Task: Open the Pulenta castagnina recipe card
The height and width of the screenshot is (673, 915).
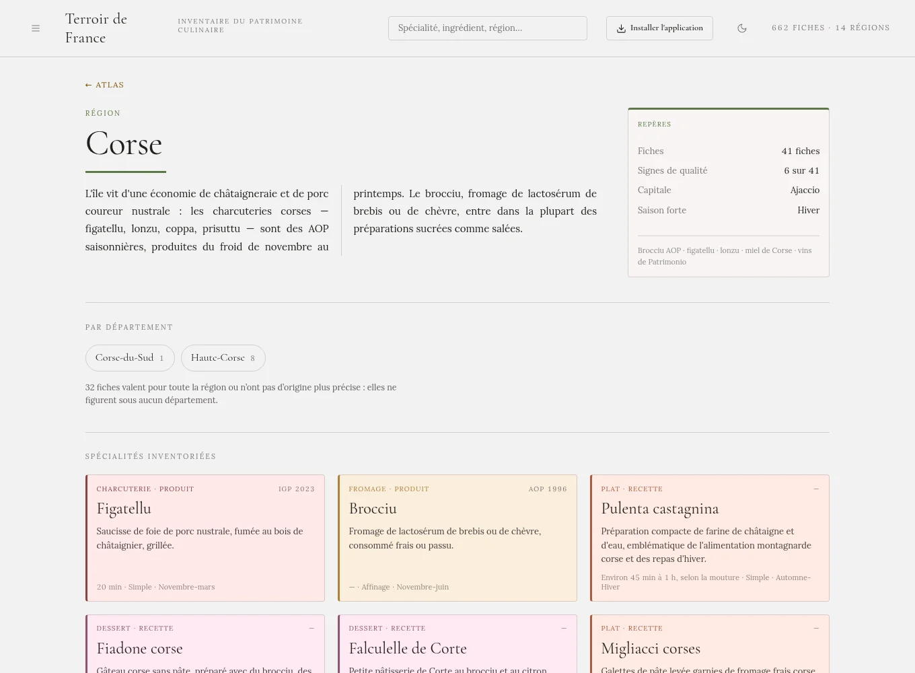Action: pyautogui.click(x=710, y=538)
